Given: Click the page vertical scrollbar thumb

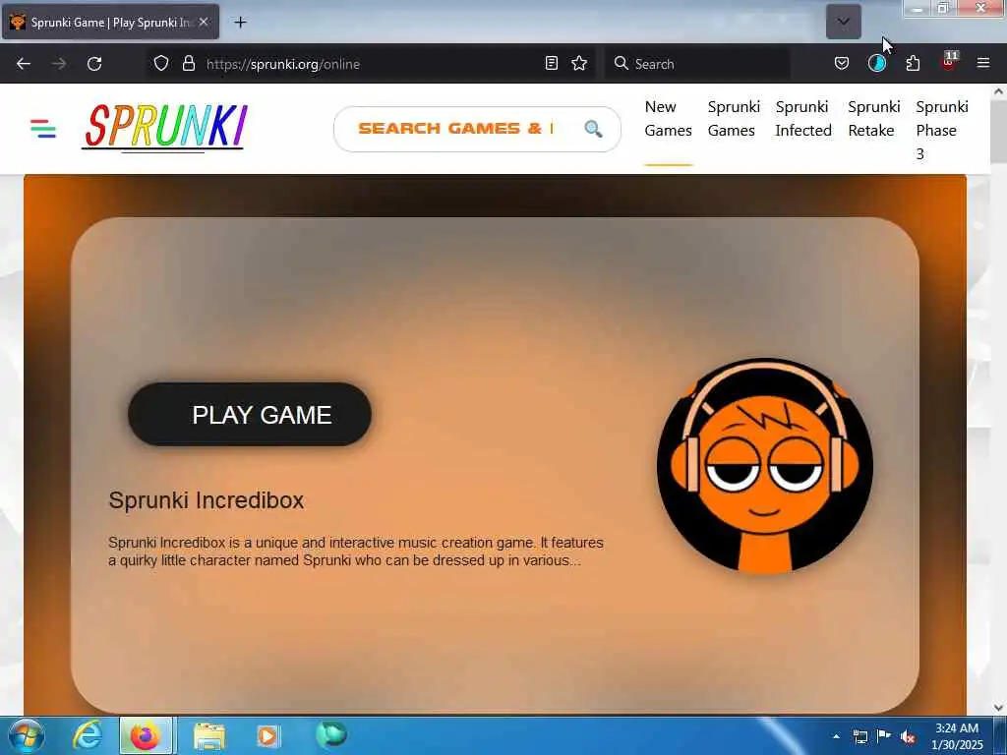Looking at the screenshot, I should [x=998, y=133].
